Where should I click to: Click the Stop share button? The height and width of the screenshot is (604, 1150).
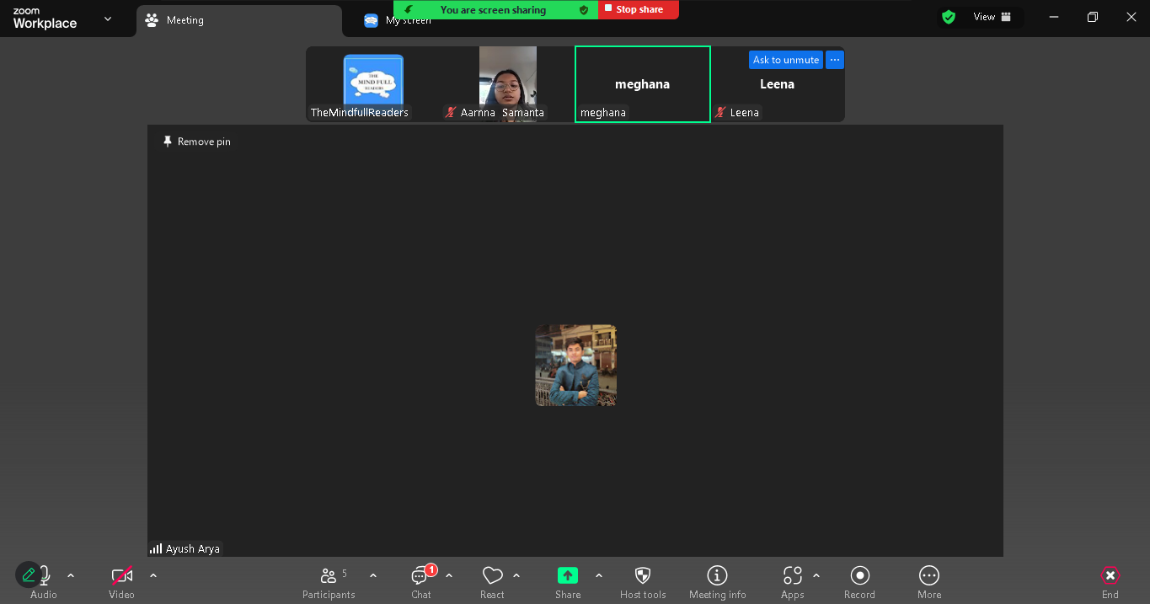coord(638,9)
